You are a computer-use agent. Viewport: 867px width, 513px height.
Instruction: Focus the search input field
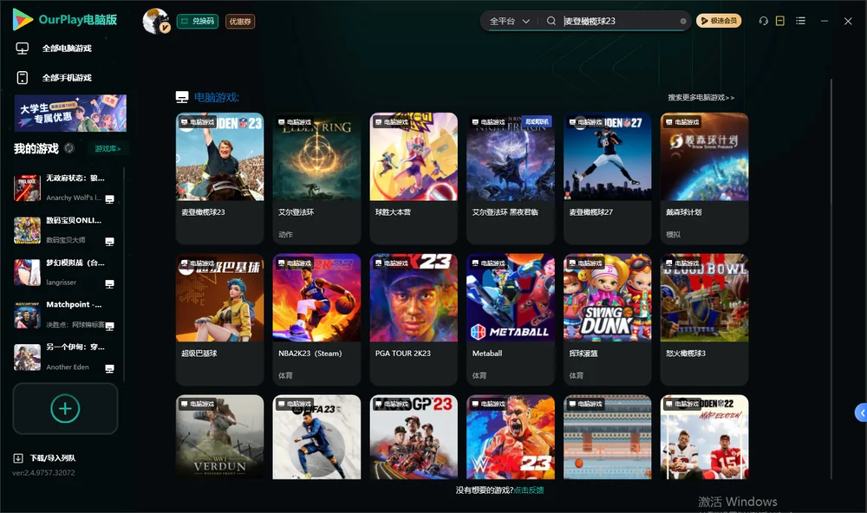pyautogui.click(x=619, y=21)
